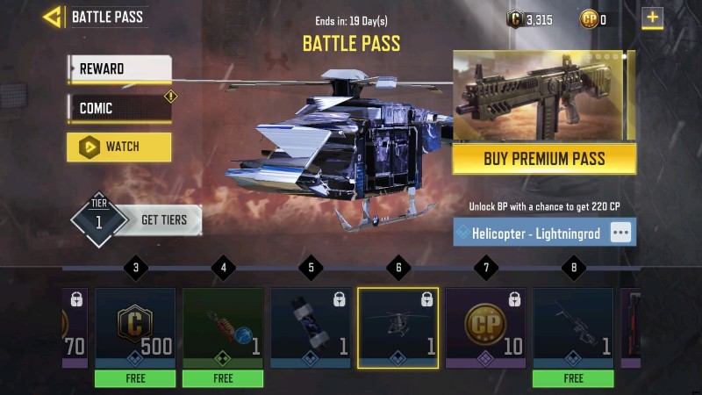Tap the CP currency icon

click(589, 19)
